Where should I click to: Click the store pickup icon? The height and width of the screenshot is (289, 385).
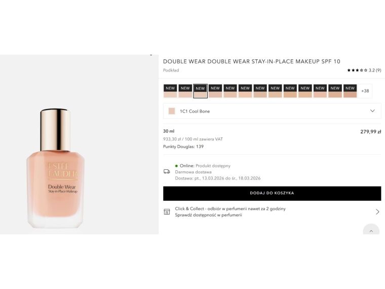tap(167, 211)
